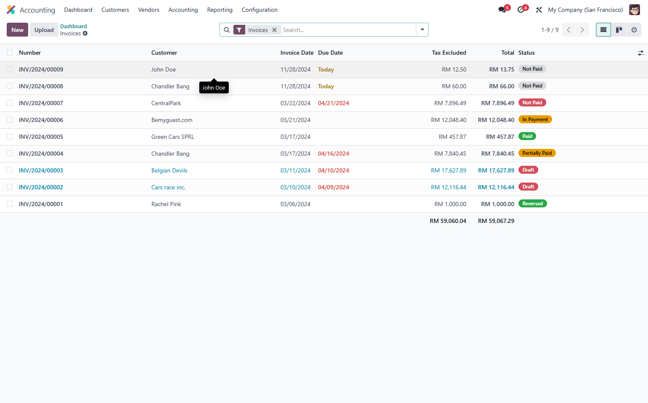This screenshot has height=403, width=648.
Task: Click the gear icon next to Invoices
Action: coord(85,33)
